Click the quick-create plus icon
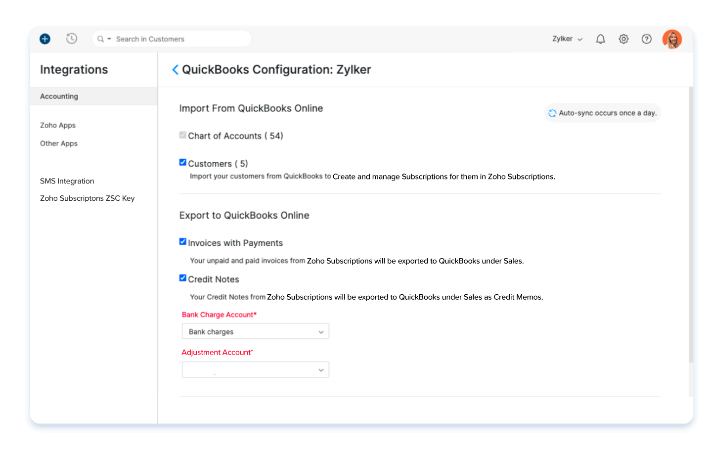 pos(44,39)
